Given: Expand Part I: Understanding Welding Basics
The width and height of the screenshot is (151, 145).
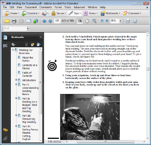Looking at the screenshot, I should [16, 84].
